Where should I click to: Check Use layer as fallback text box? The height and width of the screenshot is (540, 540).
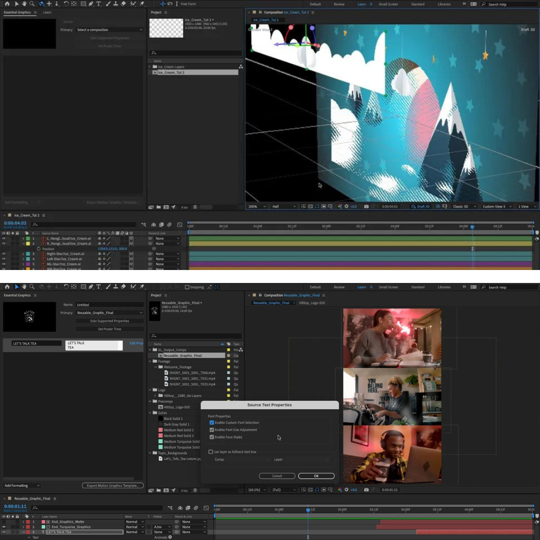[210, 451]
